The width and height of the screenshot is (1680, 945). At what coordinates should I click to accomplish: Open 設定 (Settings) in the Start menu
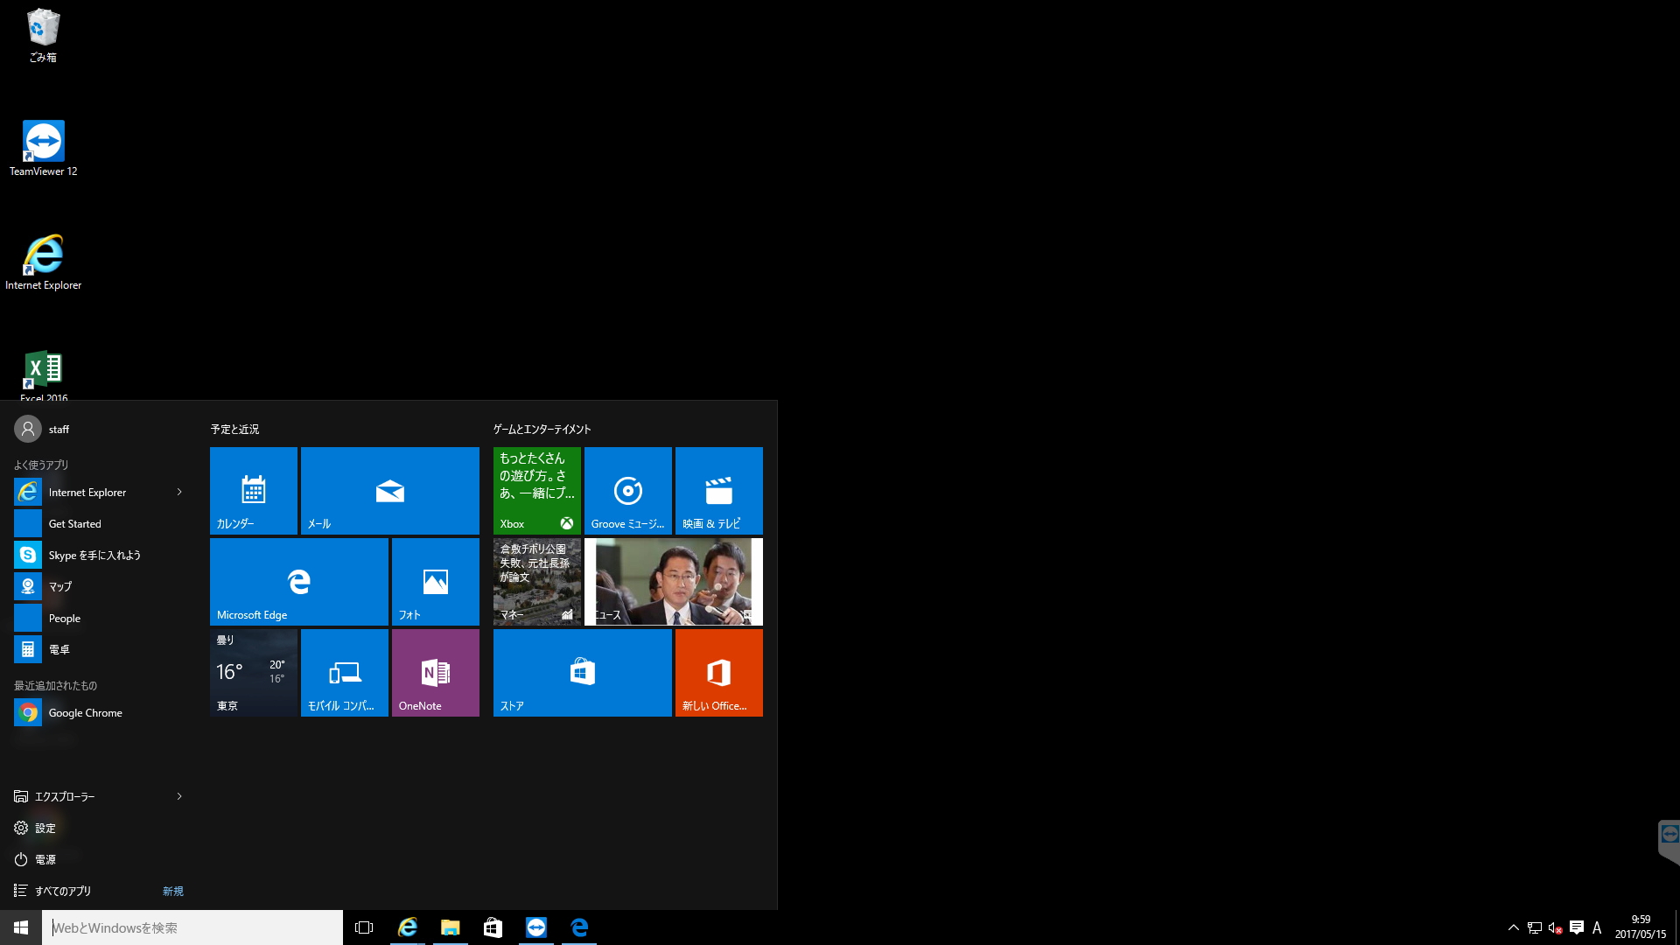[98, 828]
